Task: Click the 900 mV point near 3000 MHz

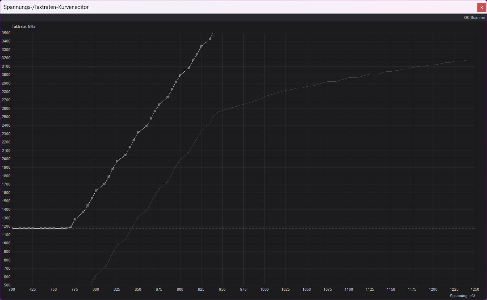Action: point(180,75)
